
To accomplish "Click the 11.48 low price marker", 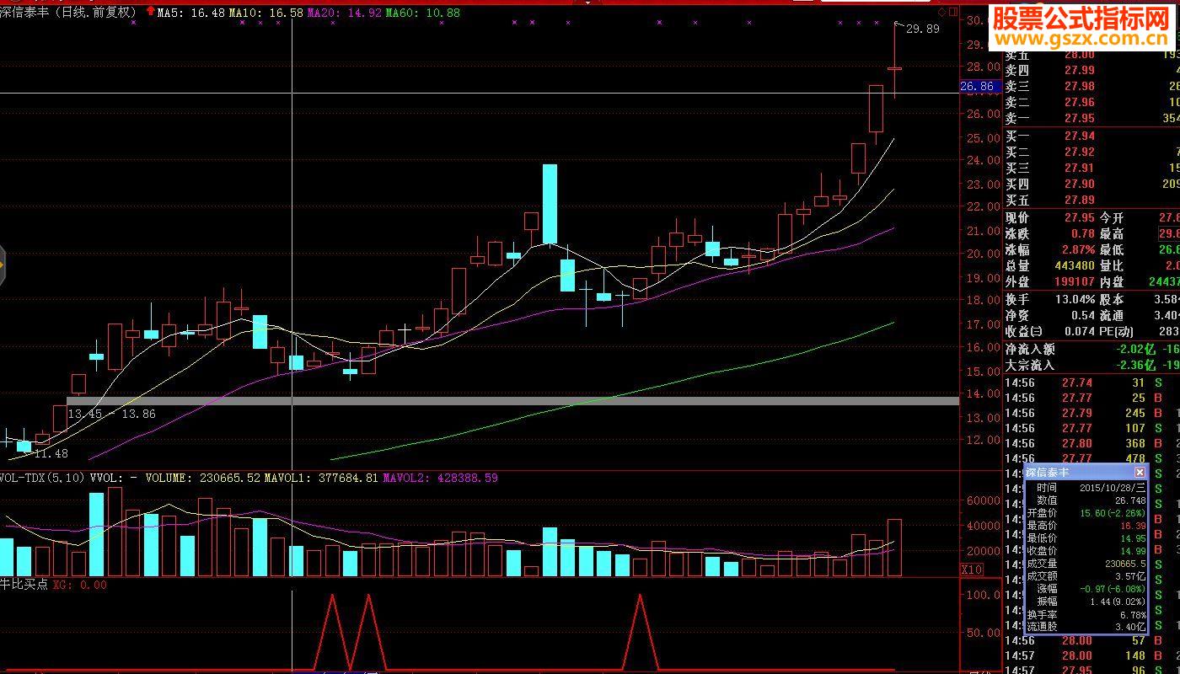I will point(51,453).
